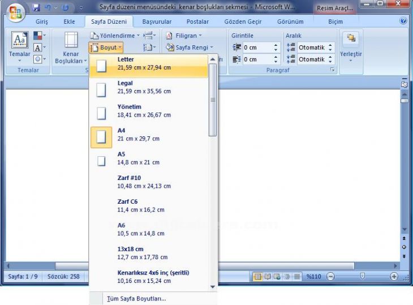Open Gözden Geçir tab

pos(243,22)
